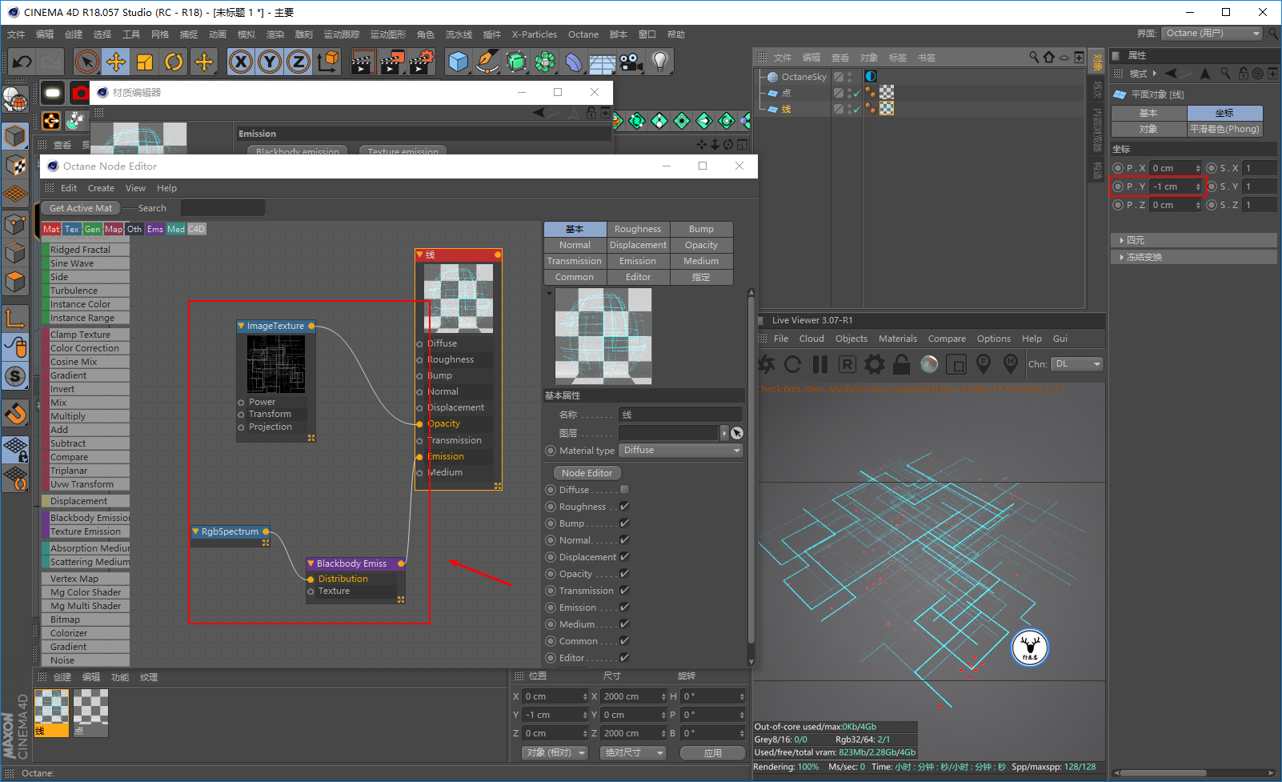Open Live Viewer settings gear
This screenshot has height=782, width=1282.
[x=875, y=365]
